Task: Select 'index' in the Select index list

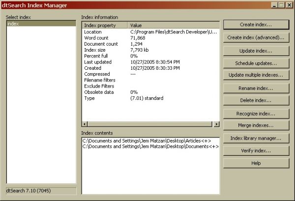Action: 41,24
